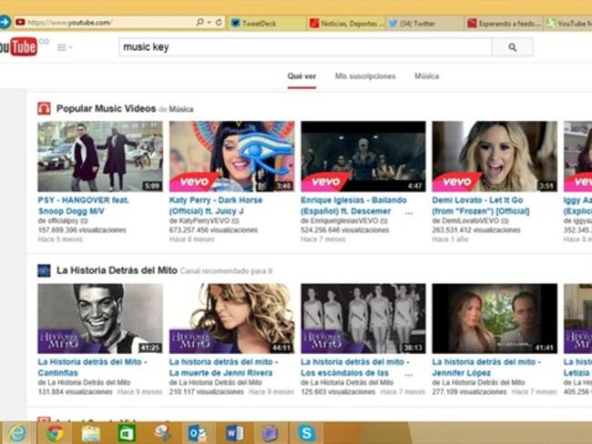Open the options ellipsis on Los escándalos video
Image resolution: width=592 pixels, height=444 pixels.
(x=409, y=375)
